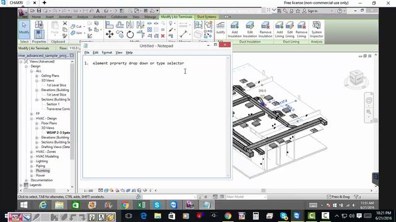The height and width of the screenshot is (222, 396).
Task: Expand the HVAC - Zones node
Action: [32, 152]
